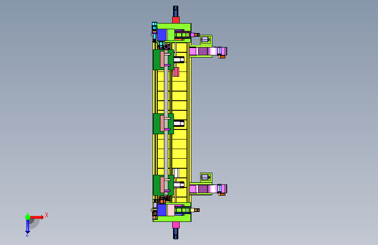Select the red block atop the assembly
This screenshot has height=245, width=378.
(x=176, y=20)
